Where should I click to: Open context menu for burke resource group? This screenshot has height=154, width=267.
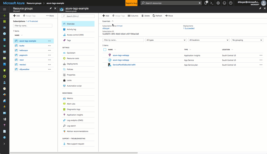[x=49, y=46]
